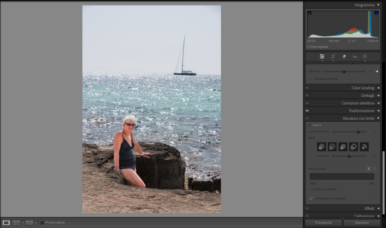Click the subject focus icon next to Intervallo focale
The width and height of the screenshot is (386, 228).
(369, 169)
